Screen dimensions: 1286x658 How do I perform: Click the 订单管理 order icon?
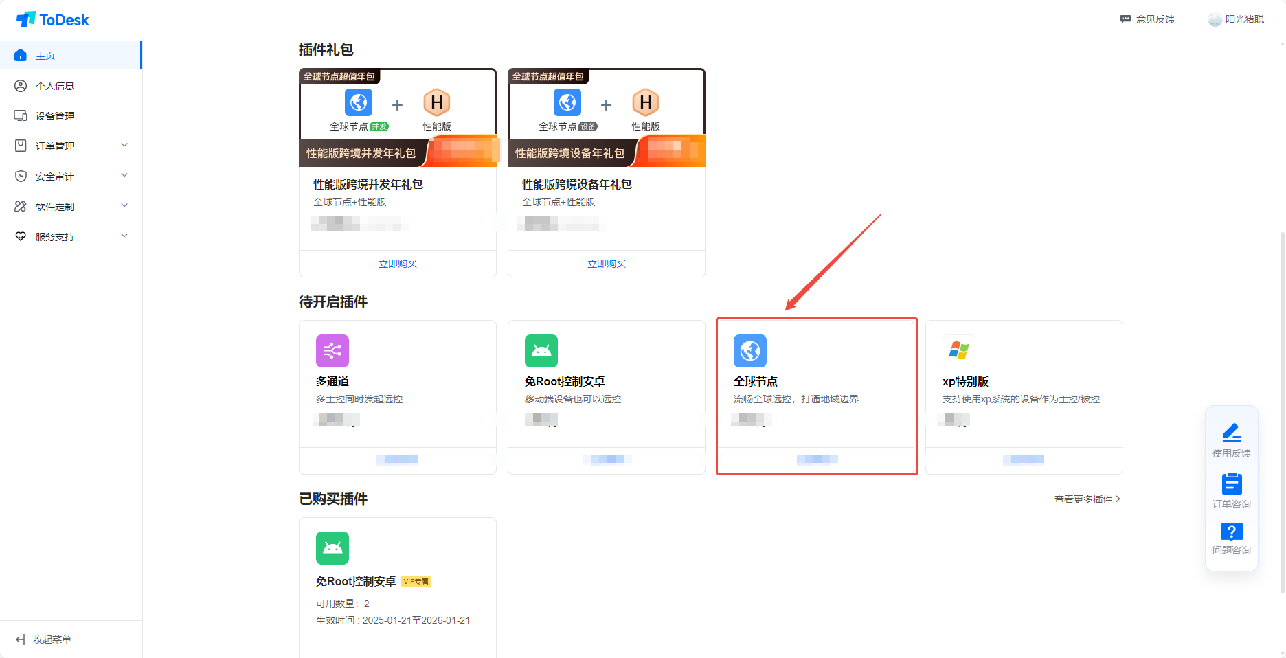tap(21, 146)
